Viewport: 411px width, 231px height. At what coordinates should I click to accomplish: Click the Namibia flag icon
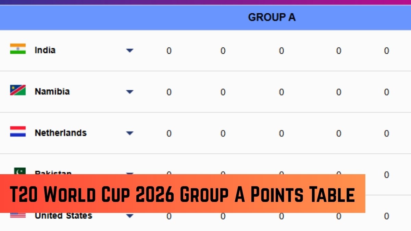coord(18,90)
